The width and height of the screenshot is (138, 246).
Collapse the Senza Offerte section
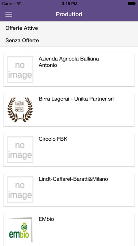[x=69, y=41]
